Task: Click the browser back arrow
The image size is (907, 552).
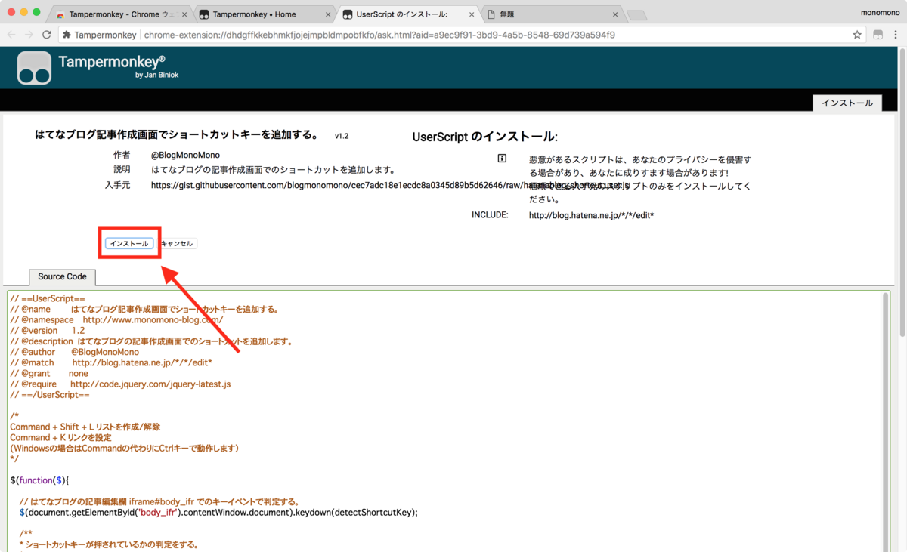Action: point(11,35)
